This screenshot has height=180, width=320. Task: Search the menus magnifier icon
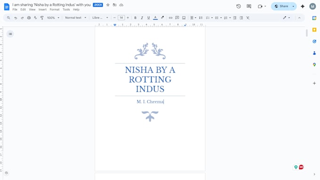click(8, 18)
